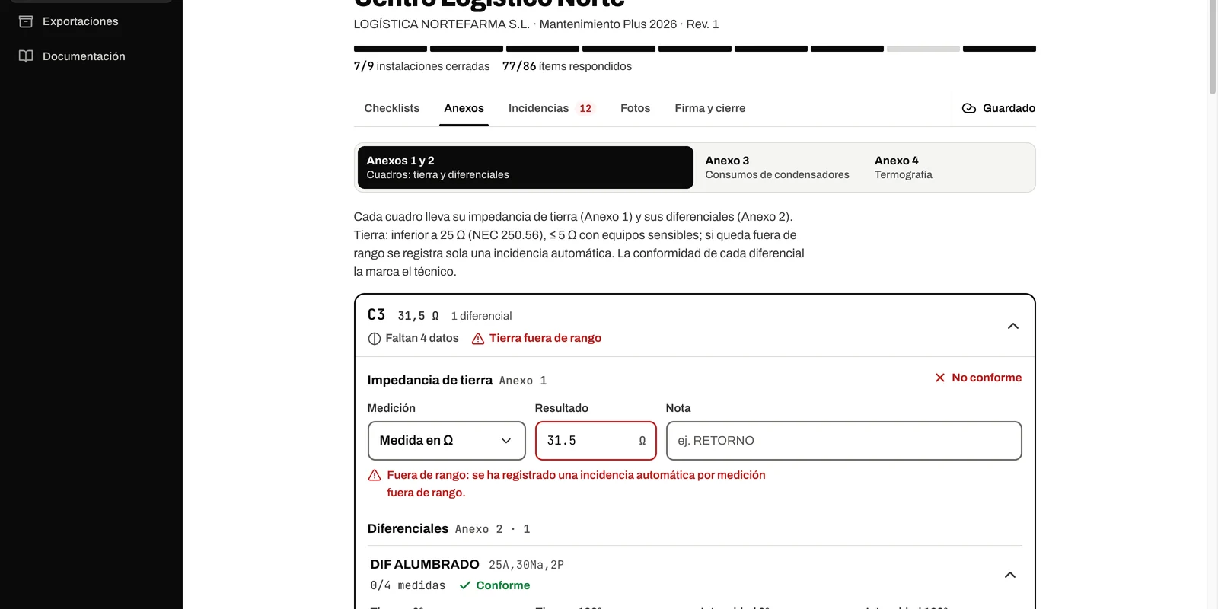Go to the Fotos tab

636,108
